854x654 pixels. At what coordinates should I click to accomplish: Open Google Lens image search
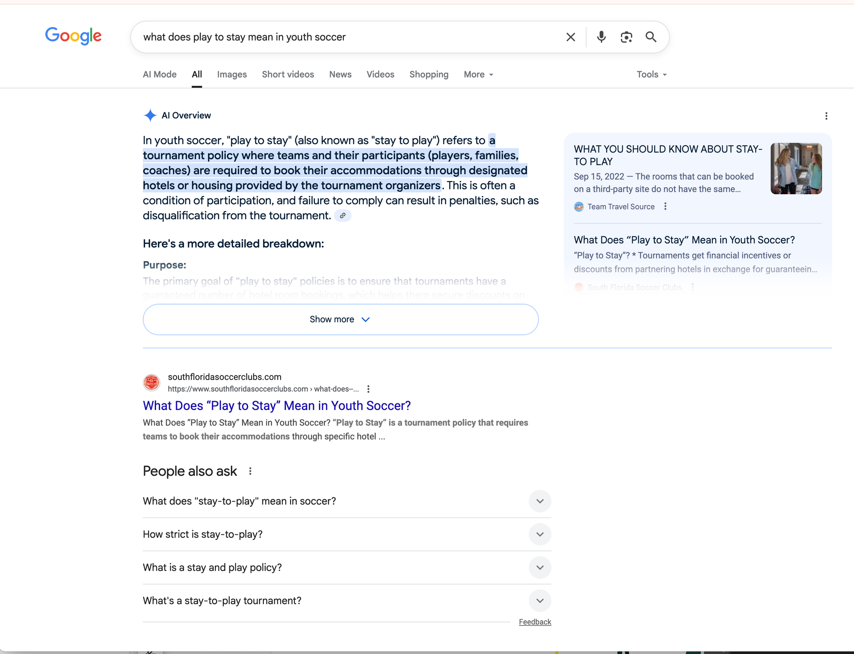626,37
